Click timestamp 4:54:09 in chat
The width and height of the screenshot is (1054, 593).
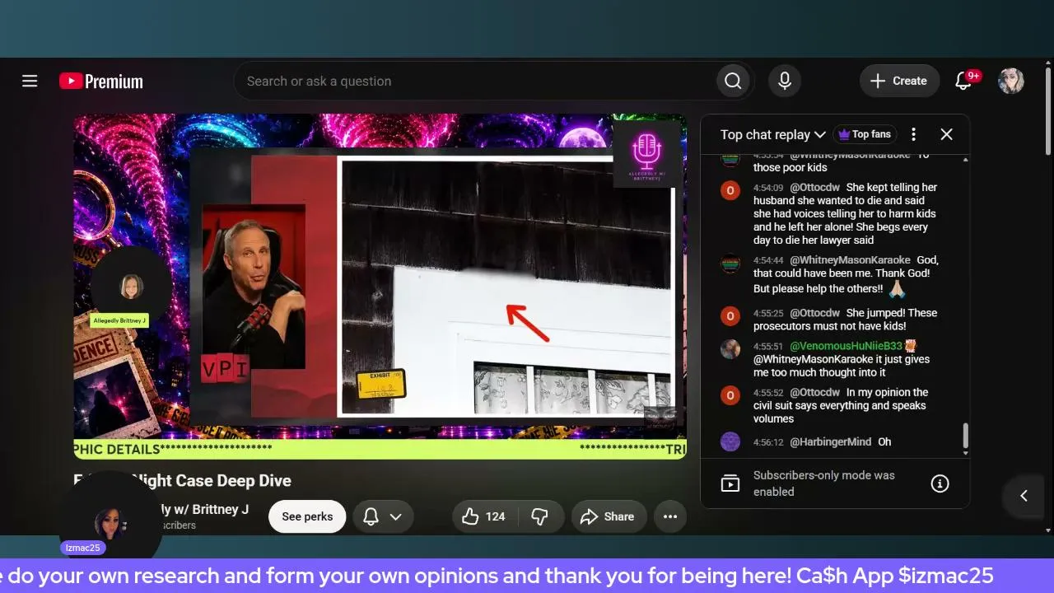point(767,188)
